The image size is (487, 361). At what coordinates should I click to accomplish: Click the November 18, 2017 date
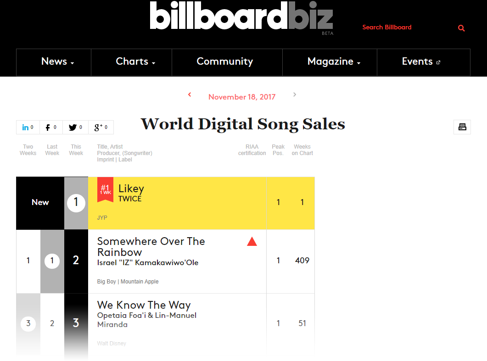point(242,97)
